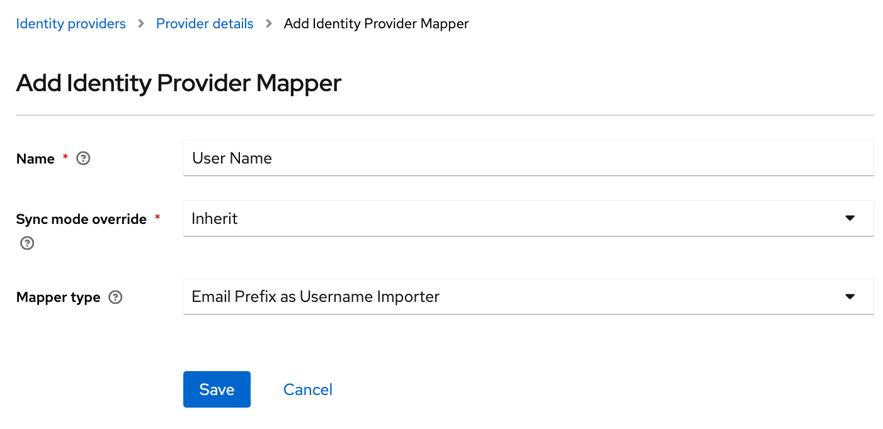This screenshot has width=883, height=429.
Task: Click the Name field label
Action: (x=35, y=159)
